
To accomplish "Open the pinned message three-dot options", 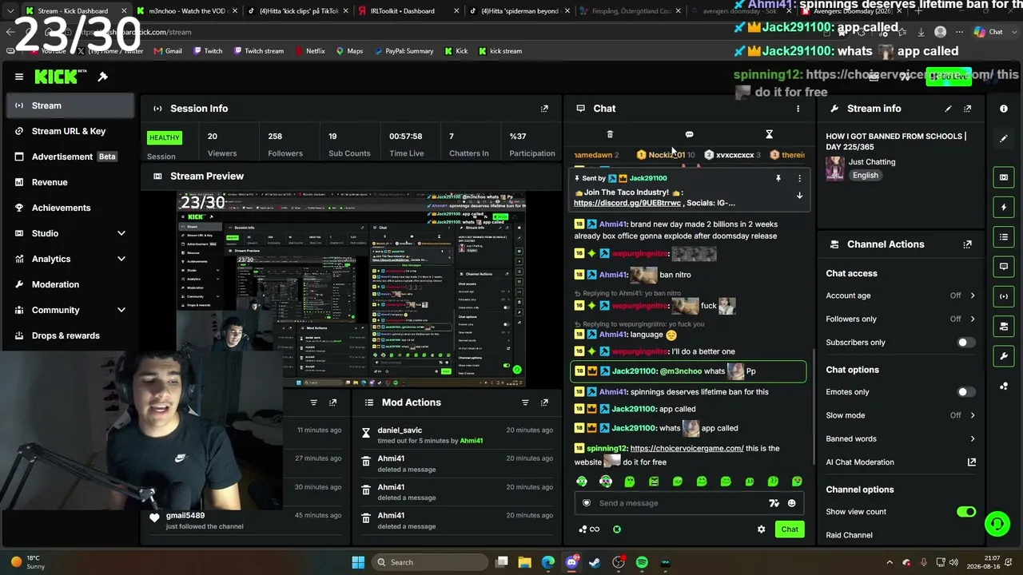I will 799,178.
